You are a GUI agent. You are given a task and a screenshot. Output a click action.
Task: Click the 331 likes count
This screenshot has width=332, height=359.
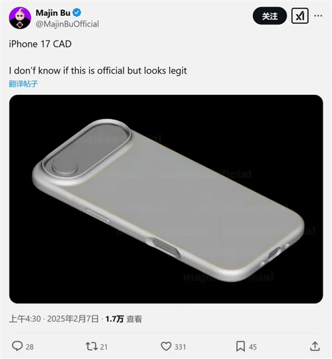pos(181,347)
